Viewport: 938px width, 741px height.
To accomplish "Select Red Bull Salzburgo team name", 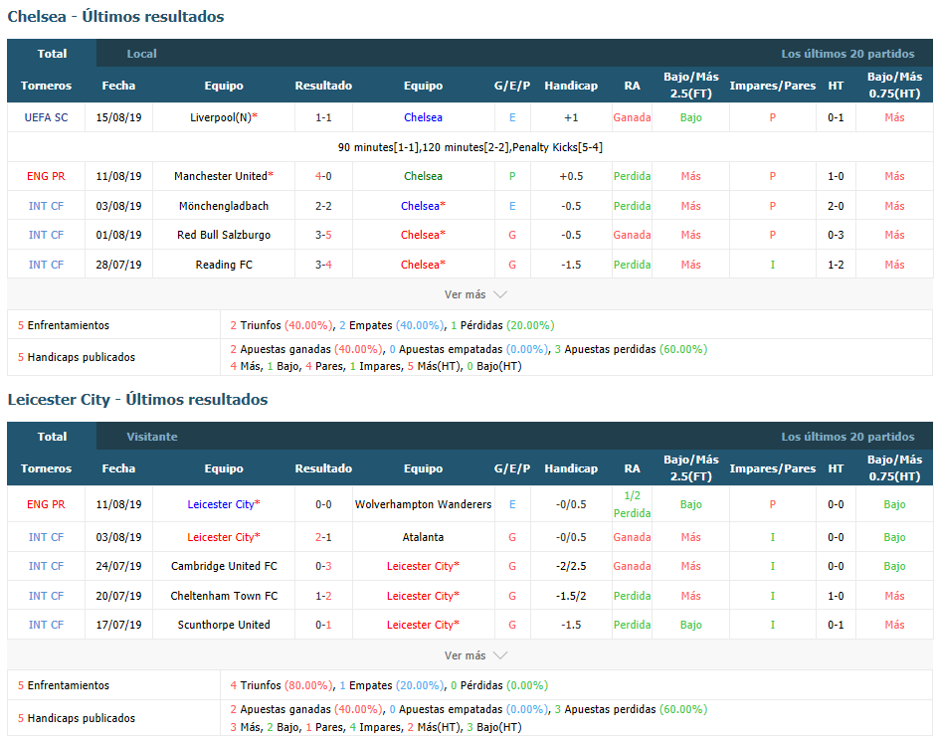I will [x=224, y=235].
